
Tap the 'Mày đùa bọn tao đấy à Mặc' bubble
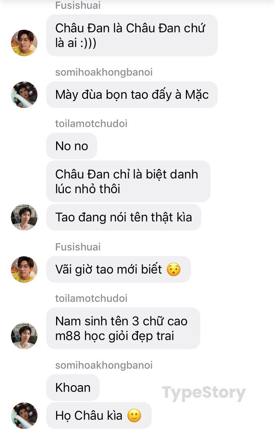click(x=132, y=95)
